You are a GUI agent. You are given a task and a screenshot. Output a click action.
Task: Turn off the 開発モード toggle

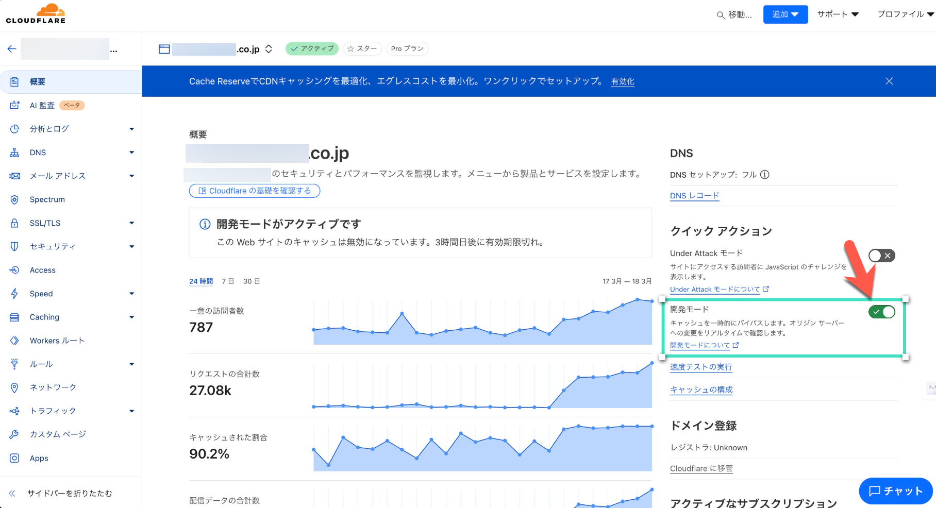(x=882, y=312)
